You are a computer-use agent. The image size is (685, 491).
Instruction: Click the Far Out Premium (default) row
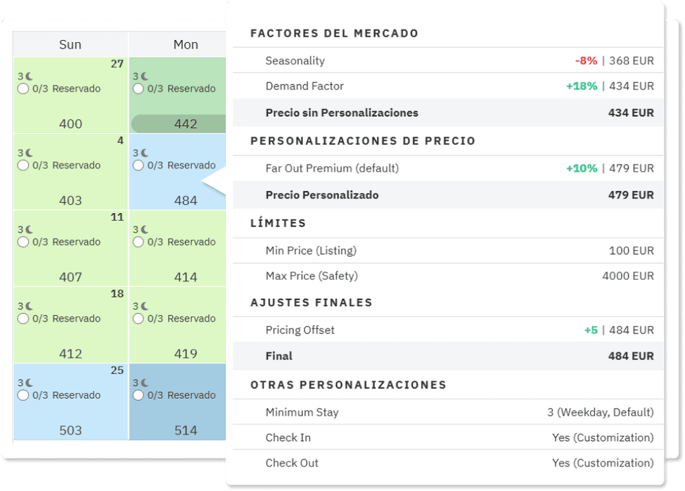[x=447, y=168]
